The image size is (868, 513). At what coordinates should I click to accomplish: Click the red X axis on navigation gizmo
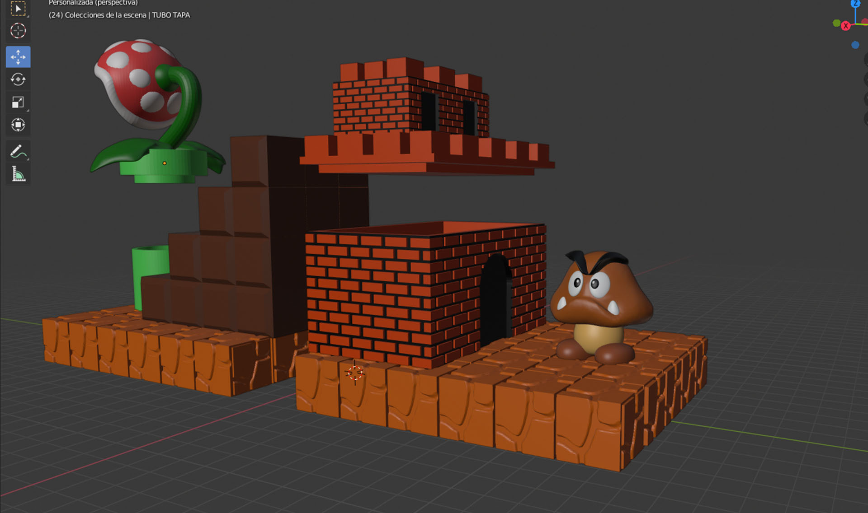(845, 25)
